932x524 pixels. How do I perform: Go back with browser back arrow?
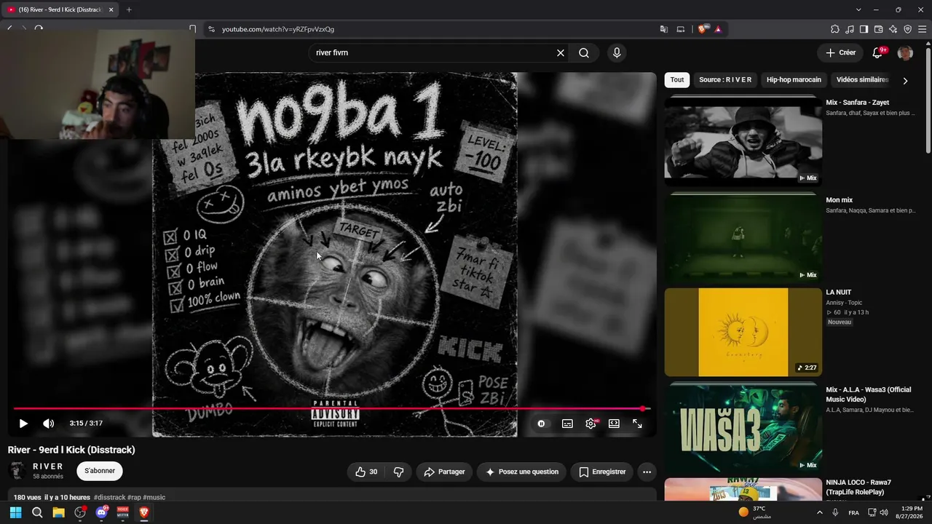pos(9,29)
